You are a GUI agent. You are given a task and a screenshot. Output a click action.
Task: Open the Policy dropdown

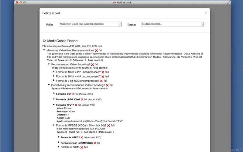(90, 24)
